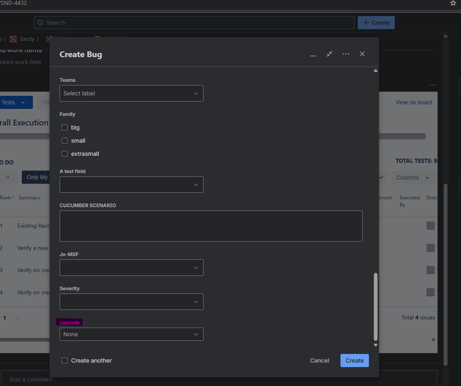Minimize the Create Bug dialog
Screen dimensions: 461x386
(x=313, y=54)
